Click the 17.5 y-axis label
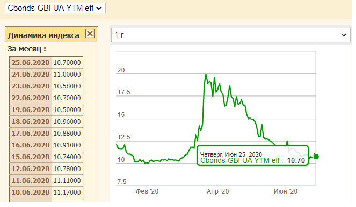356x207 pixels. tap(123, 92)
